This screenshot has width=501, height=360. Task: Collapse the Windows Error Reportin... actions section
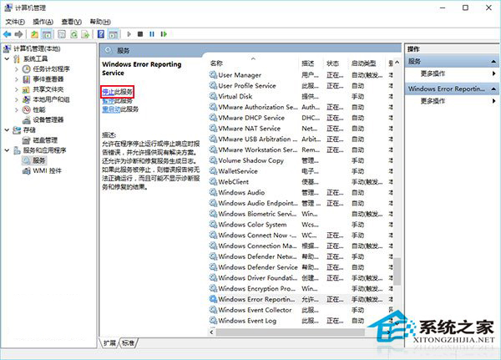[493, 89]
